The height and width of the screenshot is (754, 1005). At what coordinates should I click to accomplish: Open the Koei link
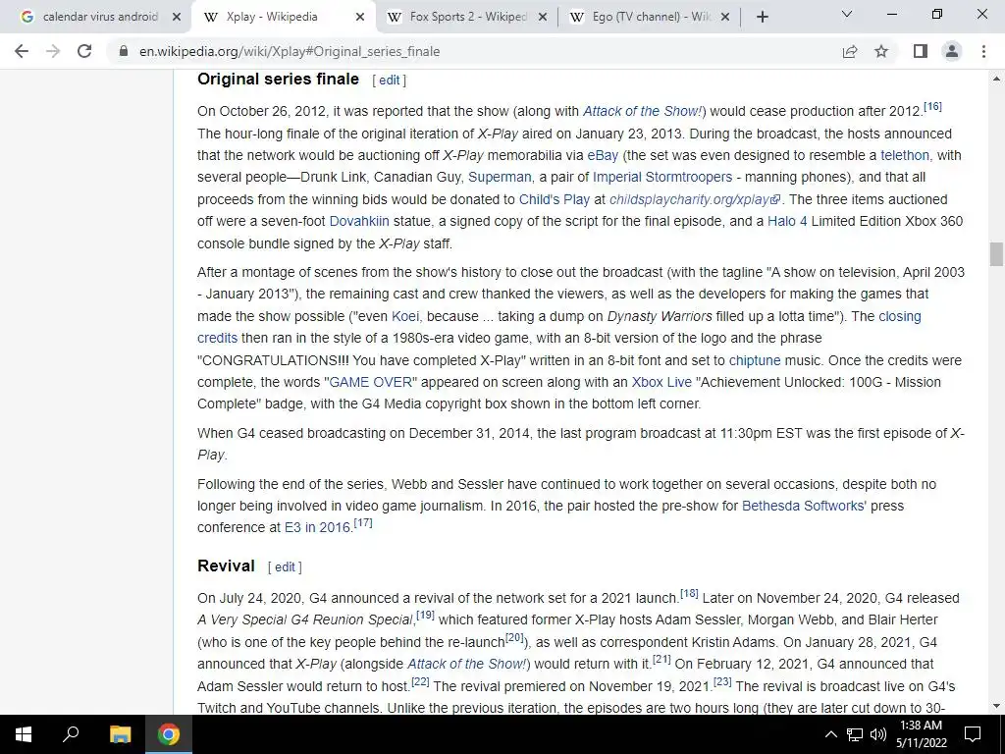(405, 316)
